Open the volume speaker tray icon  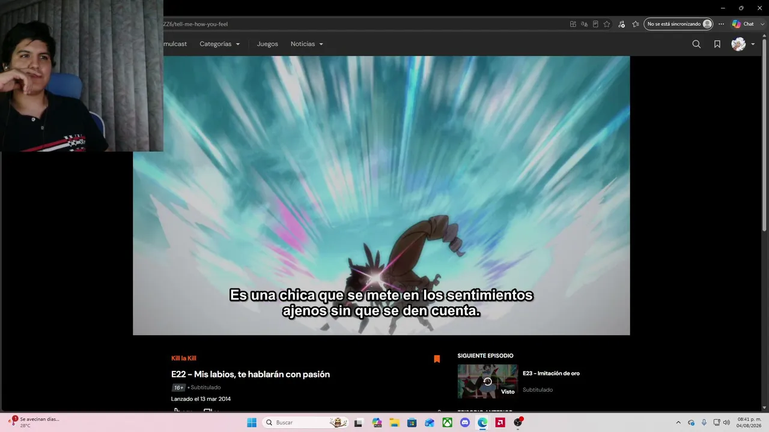[726, 422]
